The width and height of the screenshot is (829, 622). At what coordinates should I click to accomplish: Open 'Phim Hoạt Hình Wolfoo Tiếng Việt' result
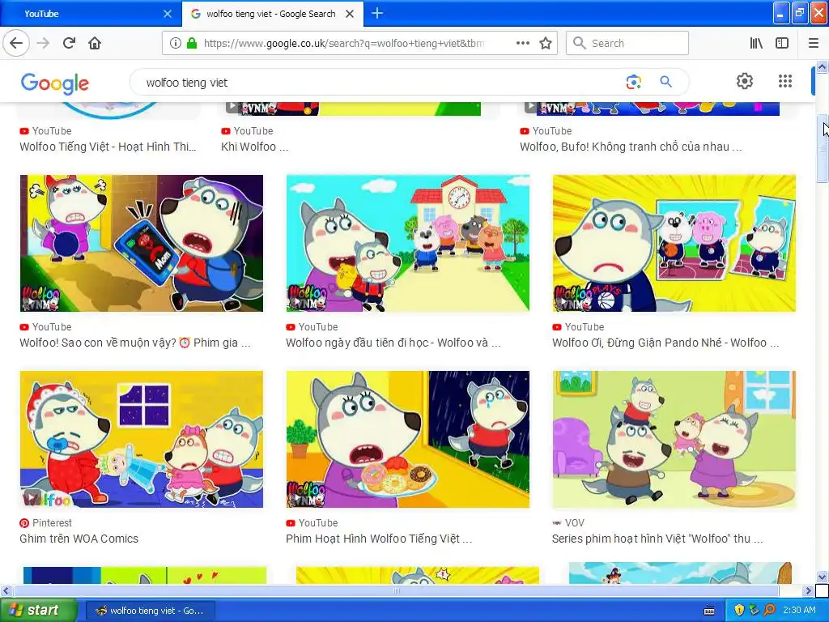pyautogui.click(x=379, y=539)
